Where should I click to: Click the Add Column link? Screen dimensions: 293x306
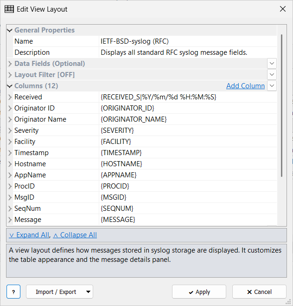click(245, 86)
